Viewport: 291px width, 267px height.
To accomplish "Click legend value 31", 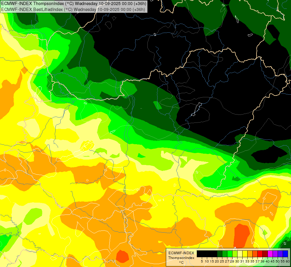I will pos(242,261).
